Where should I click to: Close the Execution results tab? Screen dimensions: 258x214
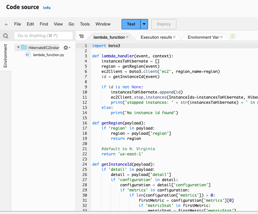tap(174, 37)
